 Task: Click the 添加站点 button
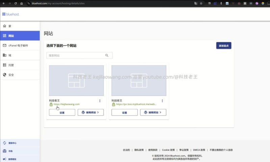click(x=224, y=46)
